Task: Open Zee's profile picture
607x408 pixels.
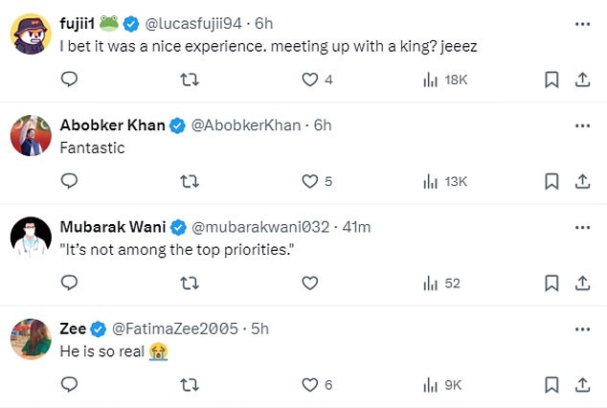Action: pos(31,339)
